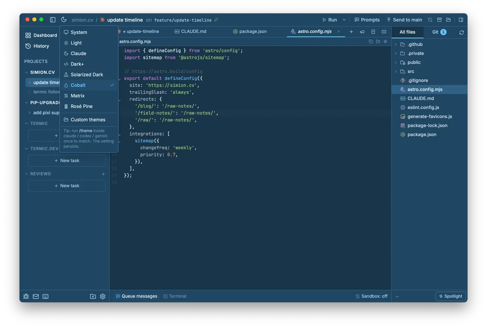Open keyboard shortcuts icon
Screen dimensions: 487x328
[x=45, y=296]
